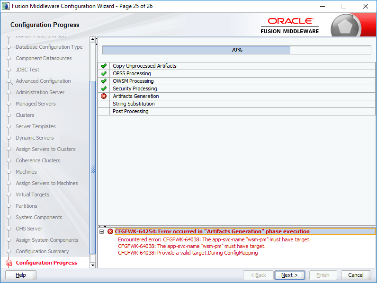
Task: Select Virtual Targets step
Action: point(32,195)
